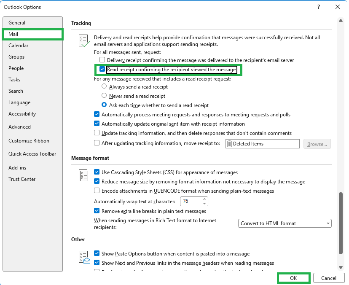349x285 pixels.
Task: Check After updating tracking information, move receipt
Action: tap(97, 143)
